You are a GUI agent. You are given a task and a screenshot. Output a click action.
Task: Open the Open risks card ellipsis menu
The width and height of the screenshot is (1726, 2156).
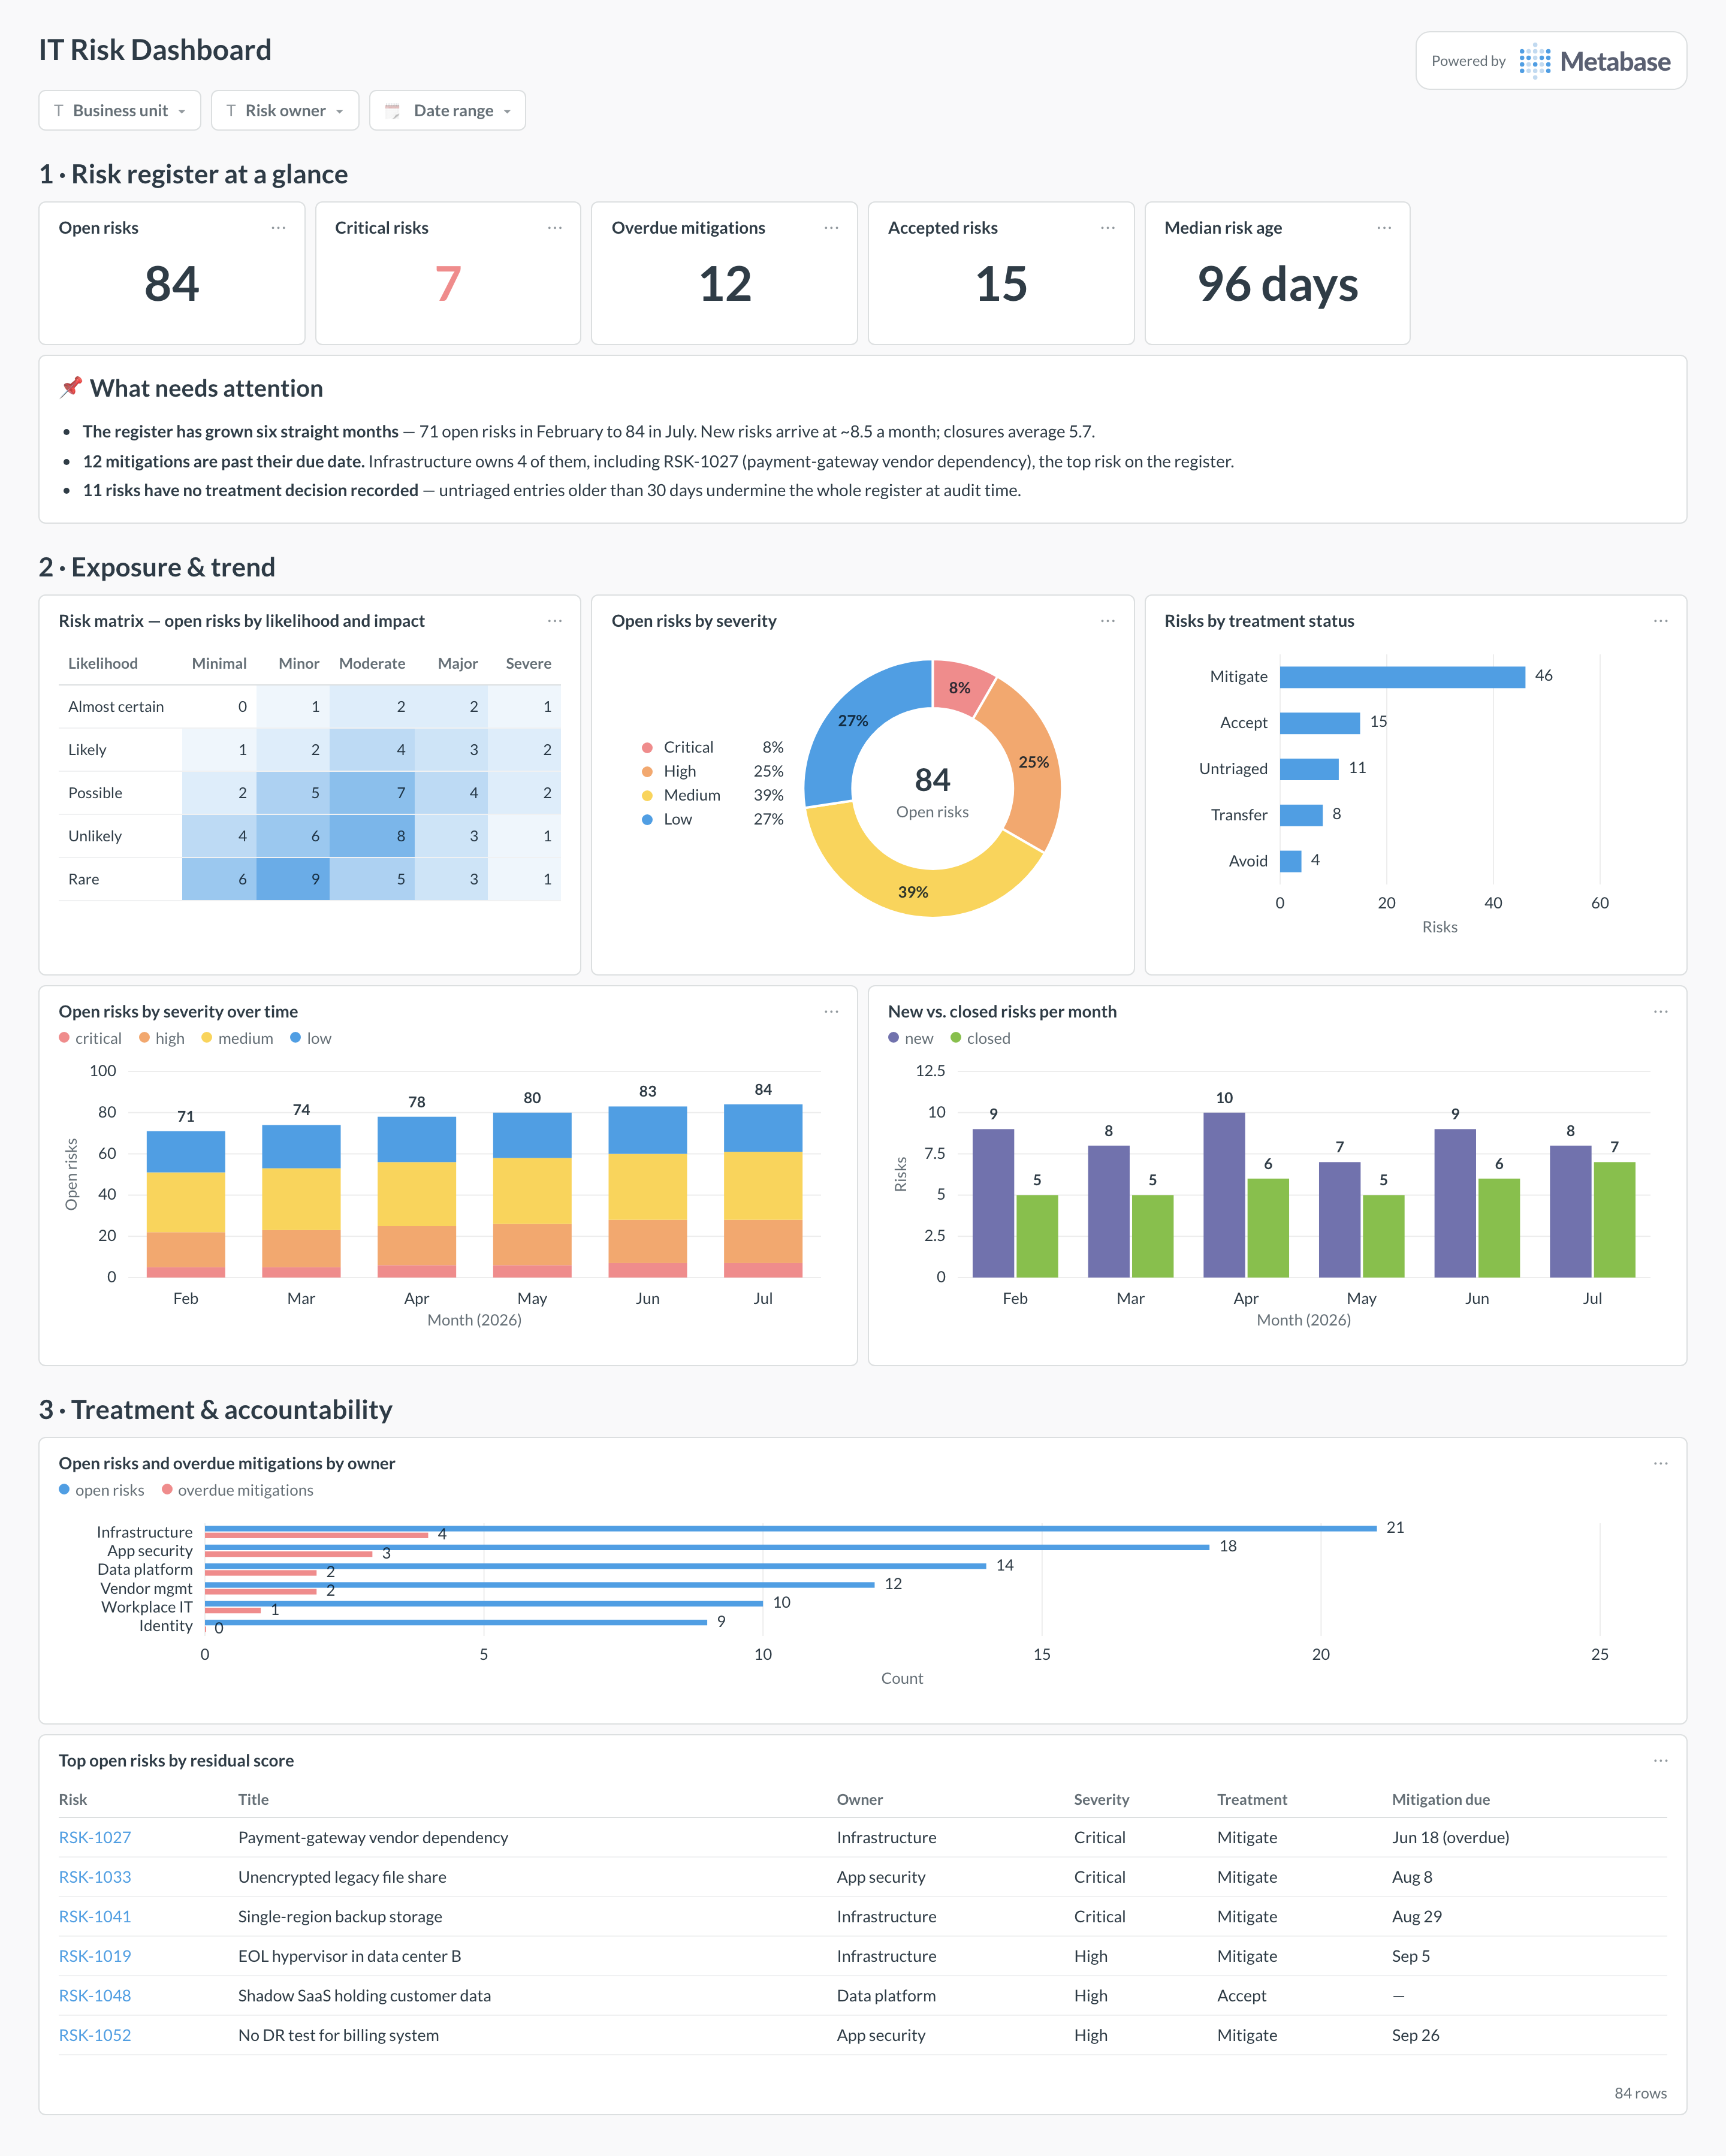click(x=278, y=228)
